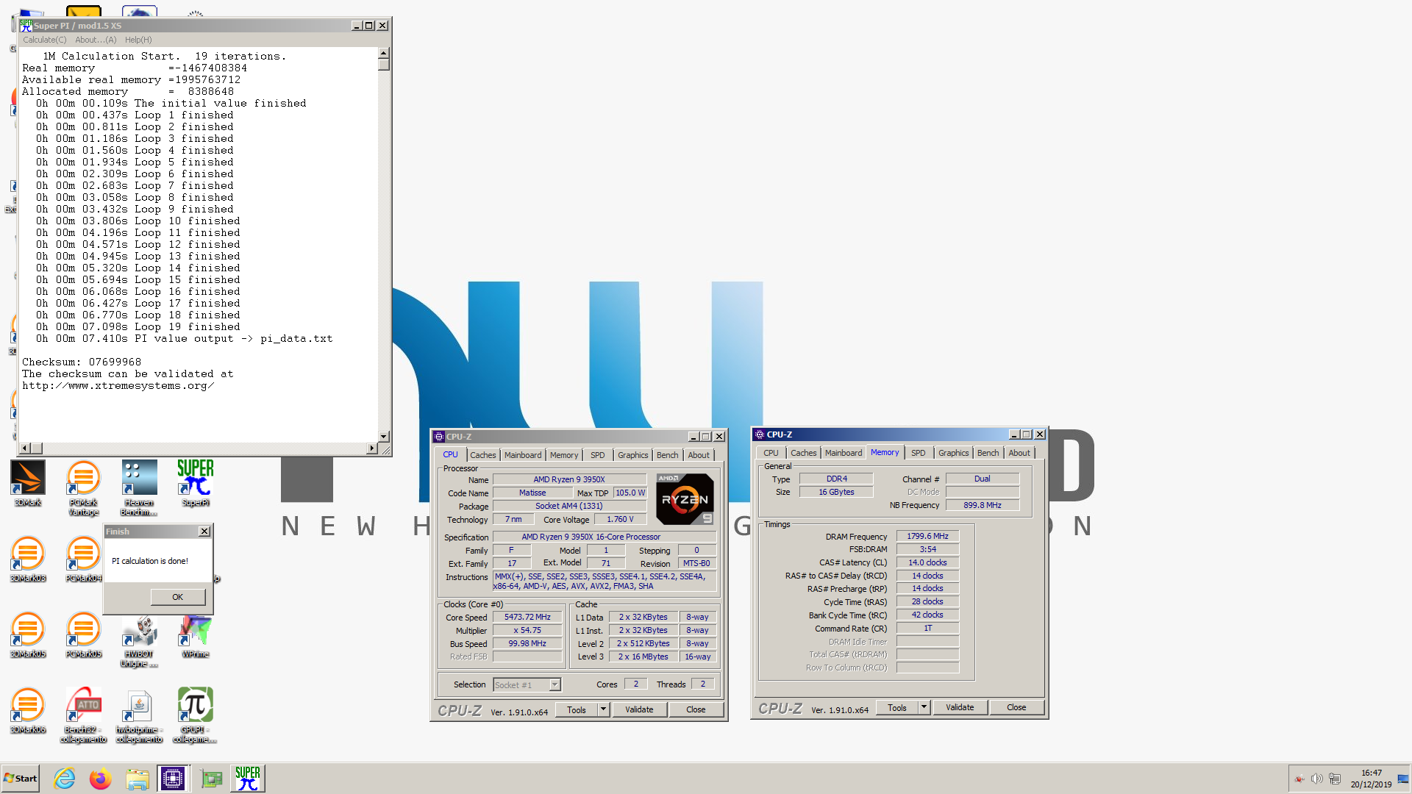Open the hwbotprime Java shortcut
The image size is (1412, 794).
pyautogui.click(x=139, y=715)
